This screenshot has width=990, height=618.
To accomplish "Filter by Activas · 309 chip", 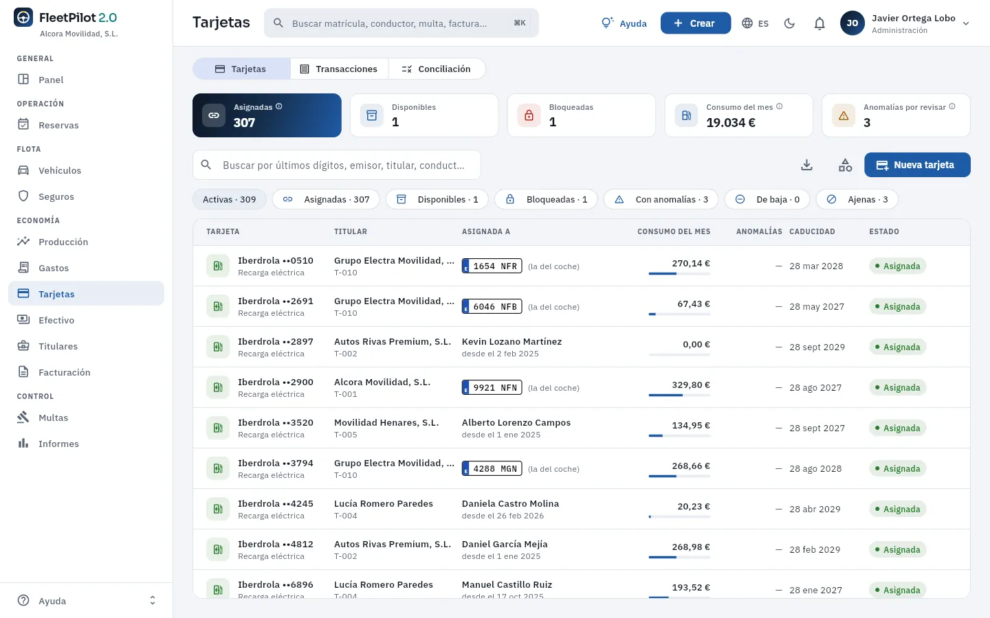I will (230, 199).
